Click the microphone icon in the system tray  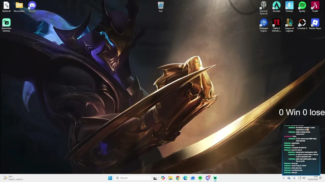click(x=294, y=178)
